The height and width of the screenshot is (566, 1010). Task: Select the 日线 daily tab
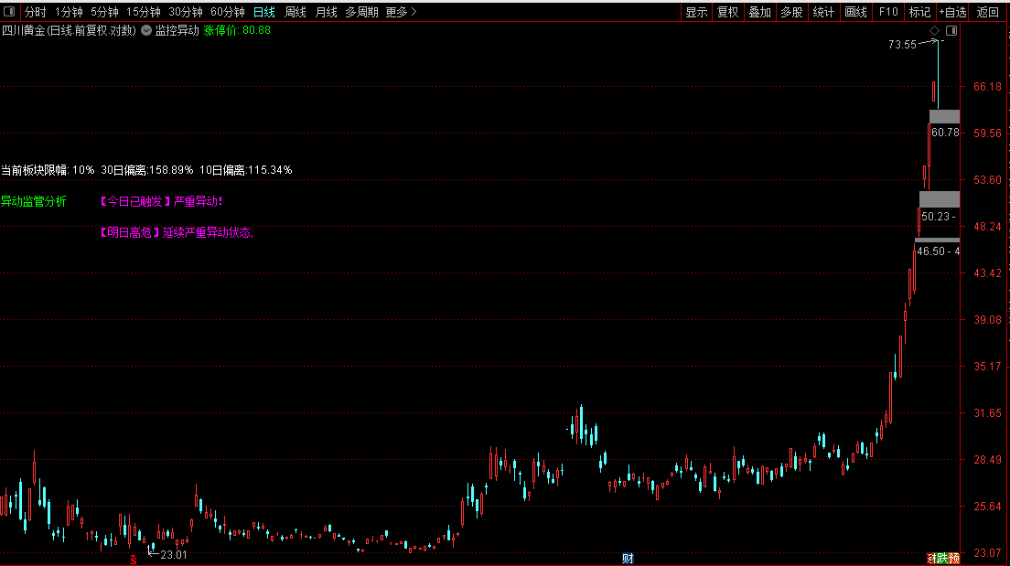pyautogui.click(x=264, y=12)
